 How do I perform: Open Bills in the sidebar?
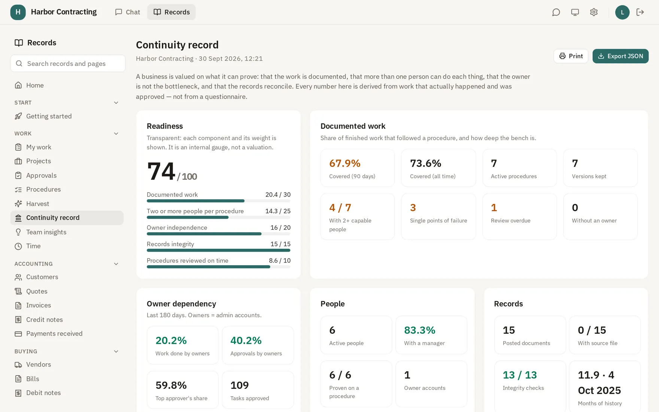coord(67,379)
